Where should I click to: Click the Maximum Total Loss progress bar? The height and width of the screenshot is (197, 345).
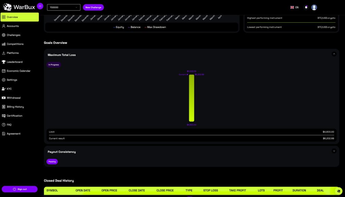(191, 98)
